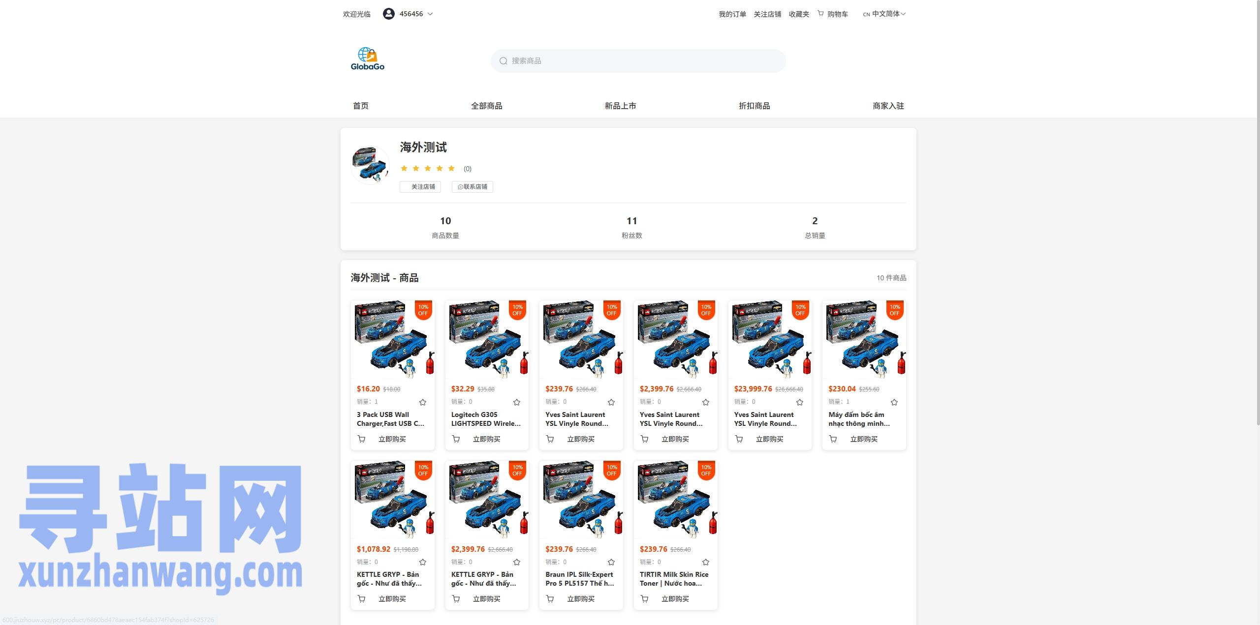1260x625 pixels.
Task: Open 收藏夹 in the top bar
Action: click(x=799, y=14)
